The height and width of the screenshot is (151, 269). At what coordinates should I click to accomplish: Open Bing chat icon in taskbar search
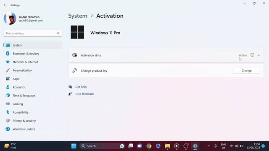pyautogui.click(x=122, y=146)
